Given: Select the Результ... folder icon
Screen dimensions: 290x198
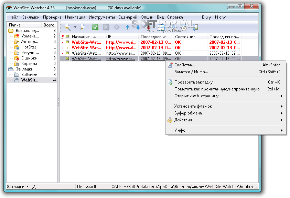Looking at the screenshot, I should coord(17,53).
